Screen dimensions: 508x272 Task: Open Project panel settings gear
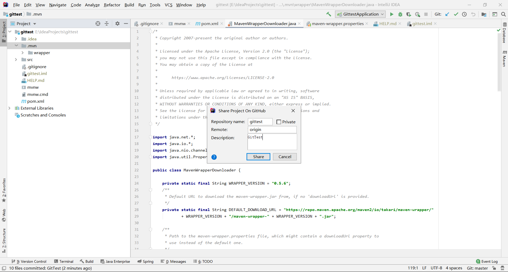(x=117, y=24)
